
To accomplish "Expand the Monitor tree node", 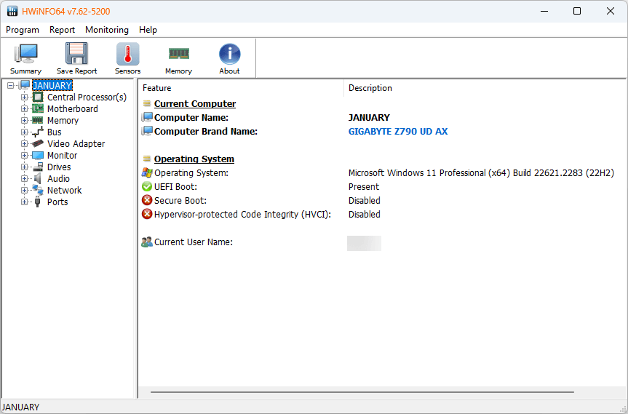I will coord(24,156).
